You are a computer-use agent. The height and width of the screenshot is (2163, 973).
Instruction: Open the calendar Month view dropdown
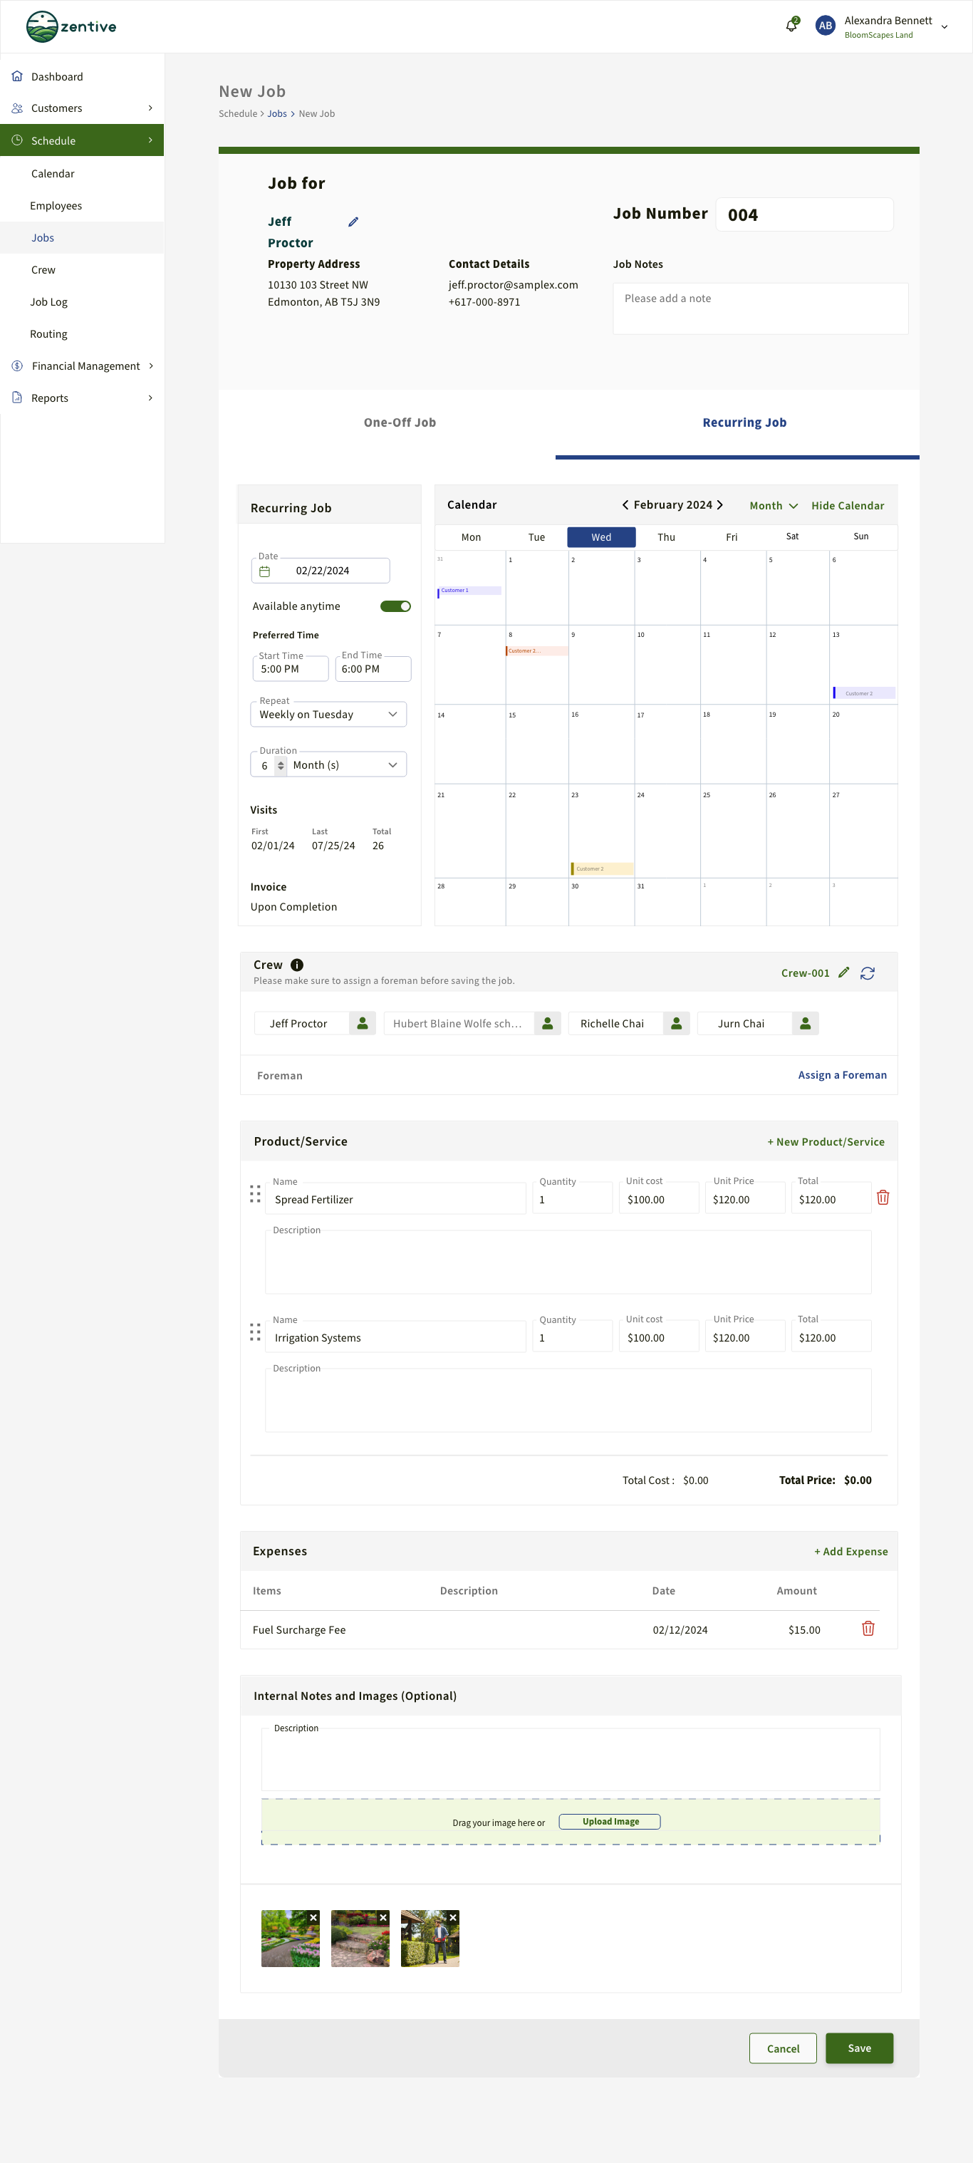click(x=773, y=506)
